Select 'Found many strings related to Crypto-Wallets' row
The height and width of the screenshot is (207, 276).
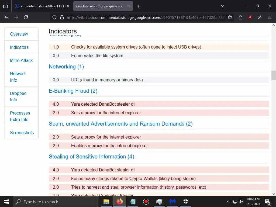159,178
